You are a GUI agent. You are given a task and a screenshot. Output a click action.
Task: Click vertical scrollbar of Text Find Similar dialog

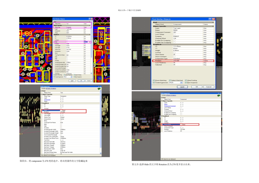pyautogui.click(x=91, y=48)
